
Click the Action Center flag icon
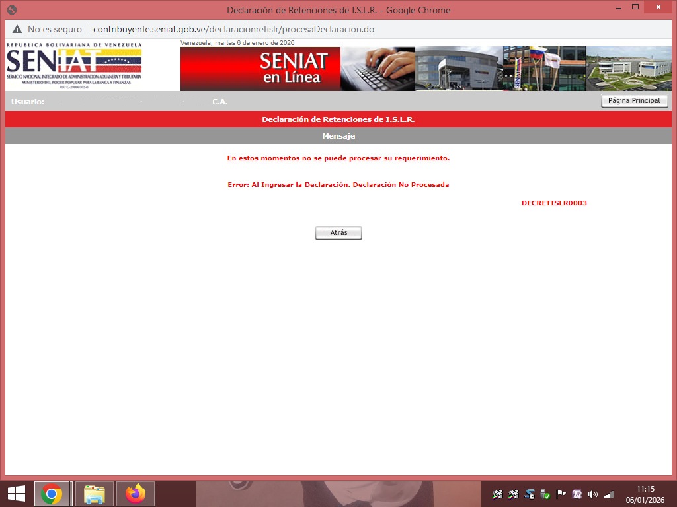tap(561, 494)
